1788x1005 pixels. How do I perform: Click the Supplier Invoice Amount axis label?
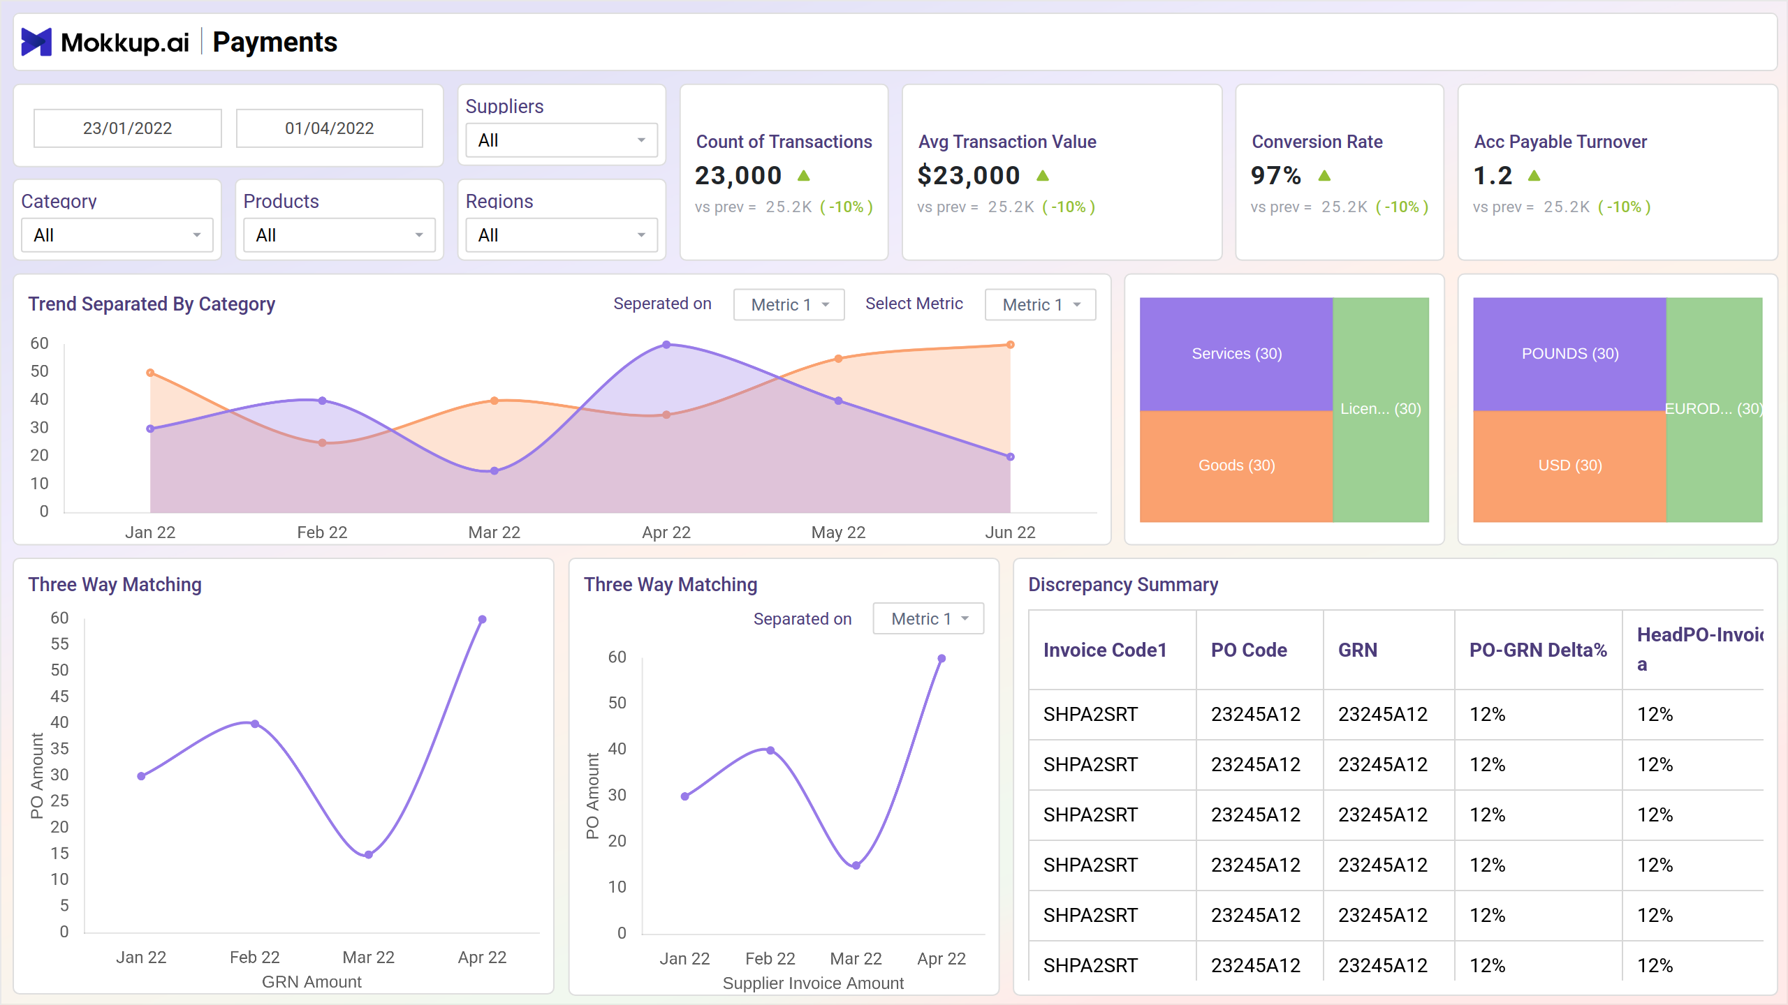[813, 983]
